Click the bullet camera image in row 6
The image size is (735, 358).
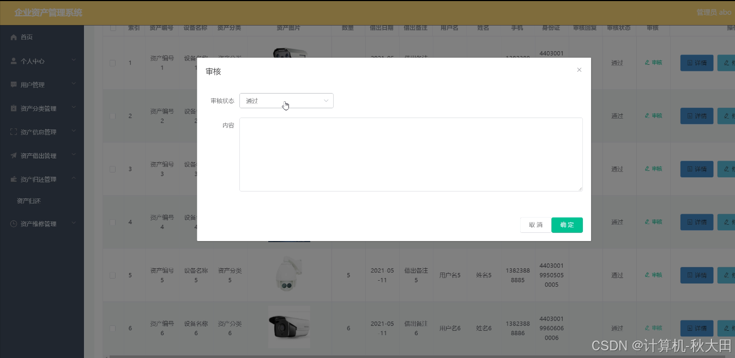pos(289,327)
